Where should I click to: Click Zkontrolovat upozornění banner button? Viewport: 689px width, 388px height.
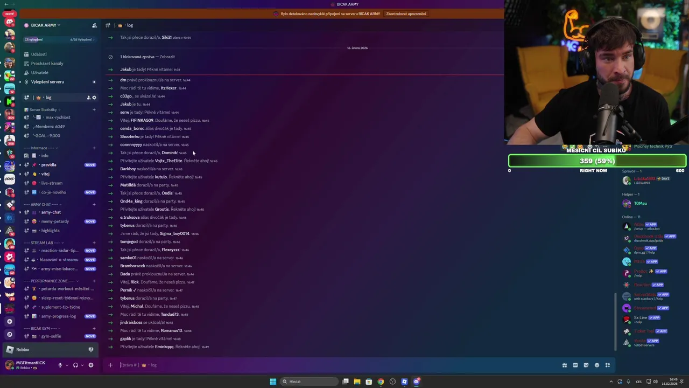pos(406,14)
